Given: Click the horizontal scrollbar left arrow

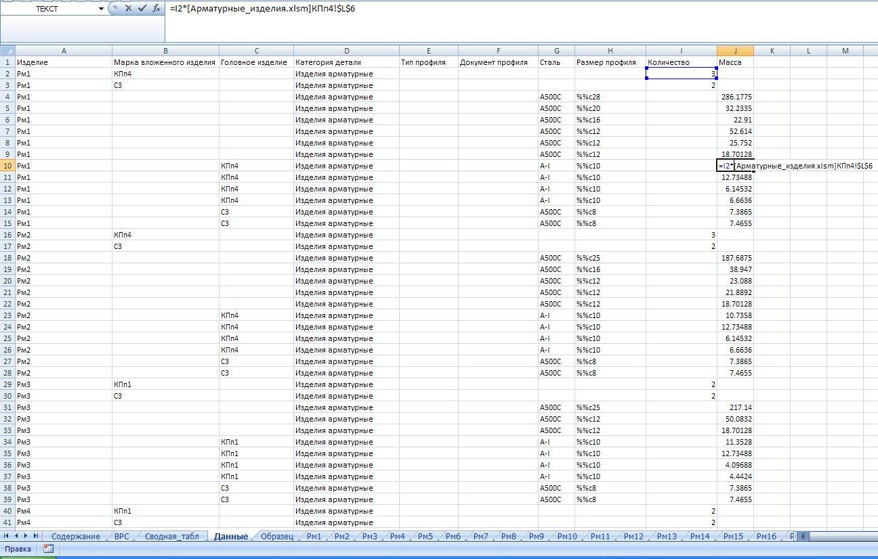Looking at the screenshot, I should coord(803,537).
